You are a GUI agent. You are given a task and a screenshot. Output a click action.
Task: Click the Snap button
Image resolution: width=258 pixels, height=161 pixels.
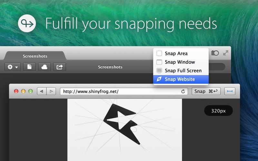click(206, 91)
